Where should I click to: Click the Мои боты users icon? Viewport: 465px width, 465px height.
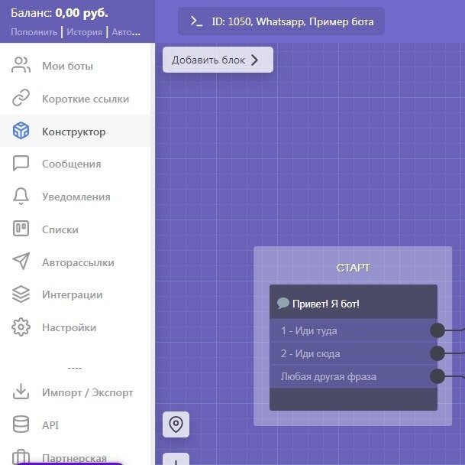point(21,65)
